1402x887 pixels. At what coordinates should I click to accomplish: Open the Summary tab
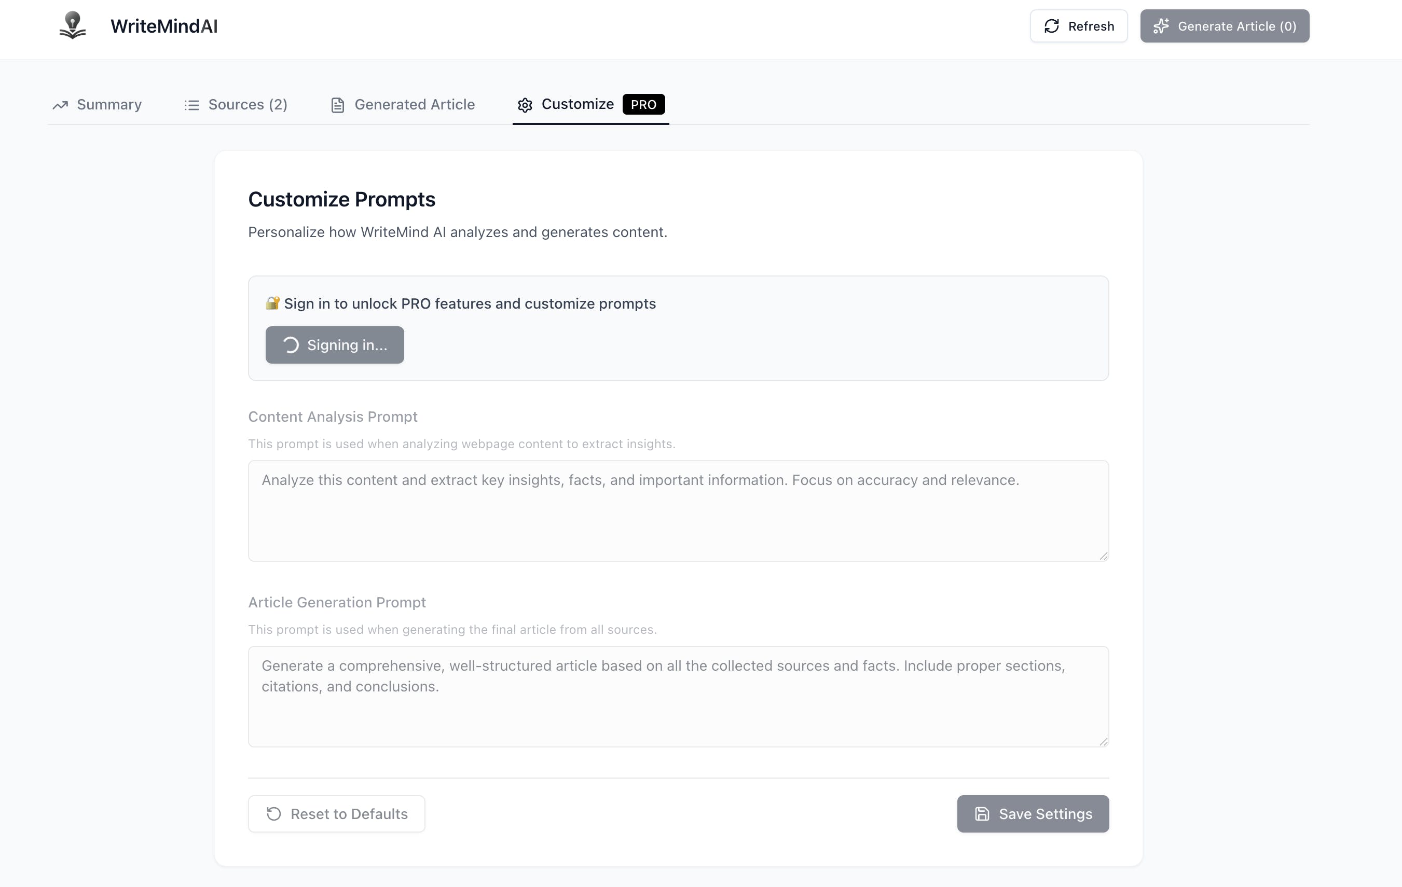[109, 105]
